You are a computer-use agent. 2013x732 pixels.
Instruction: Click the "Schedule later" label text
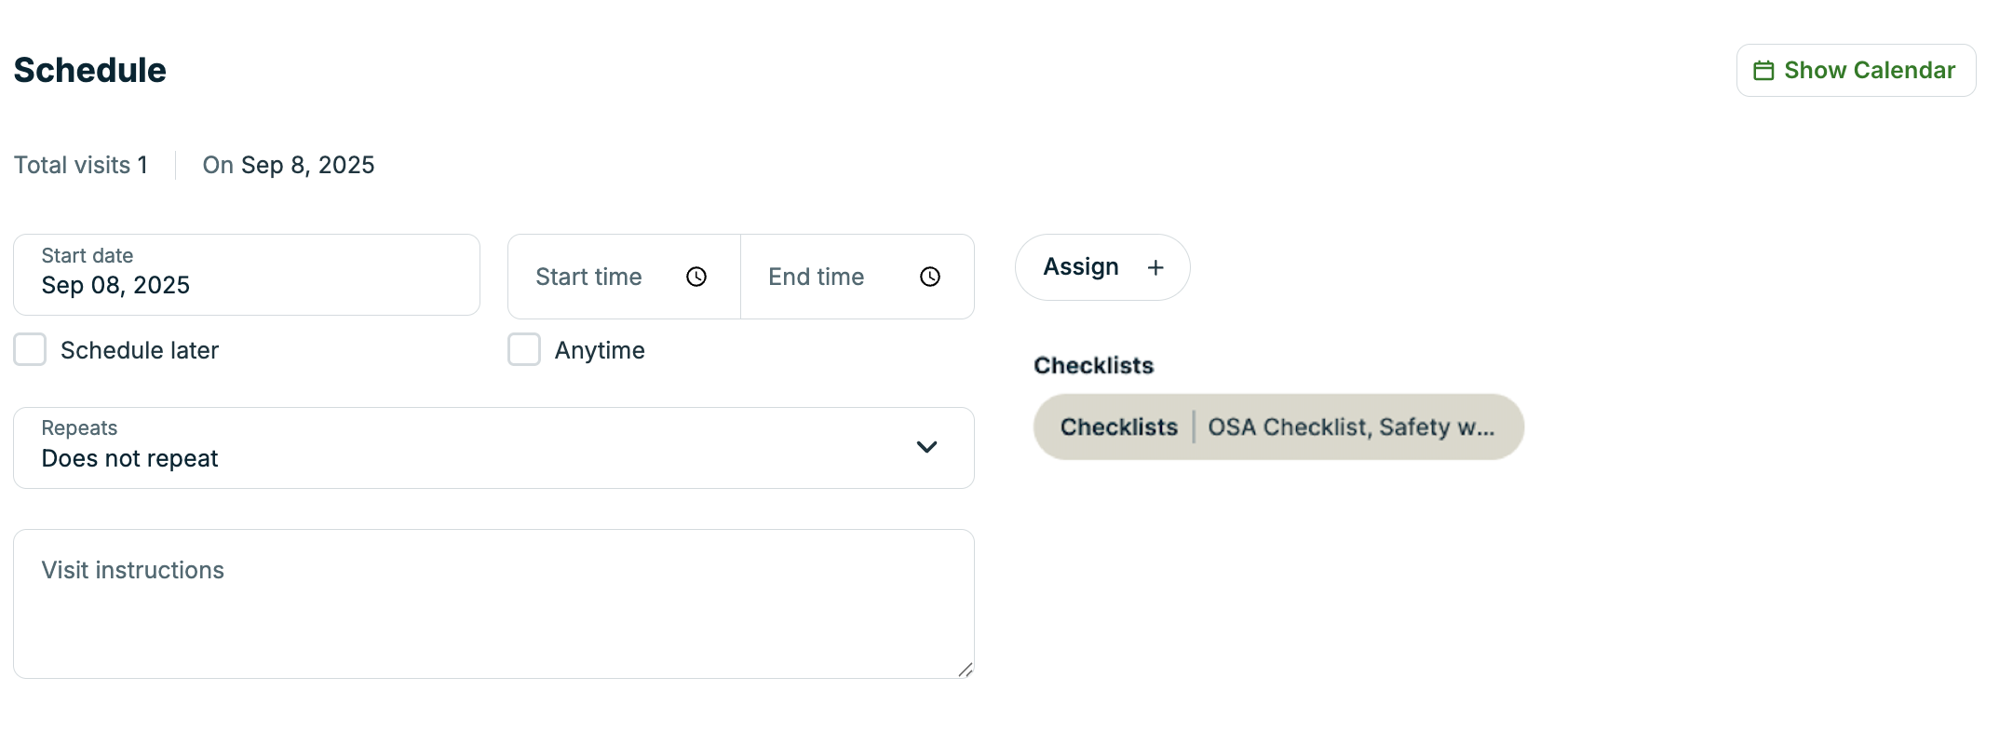tap(140, 350)
